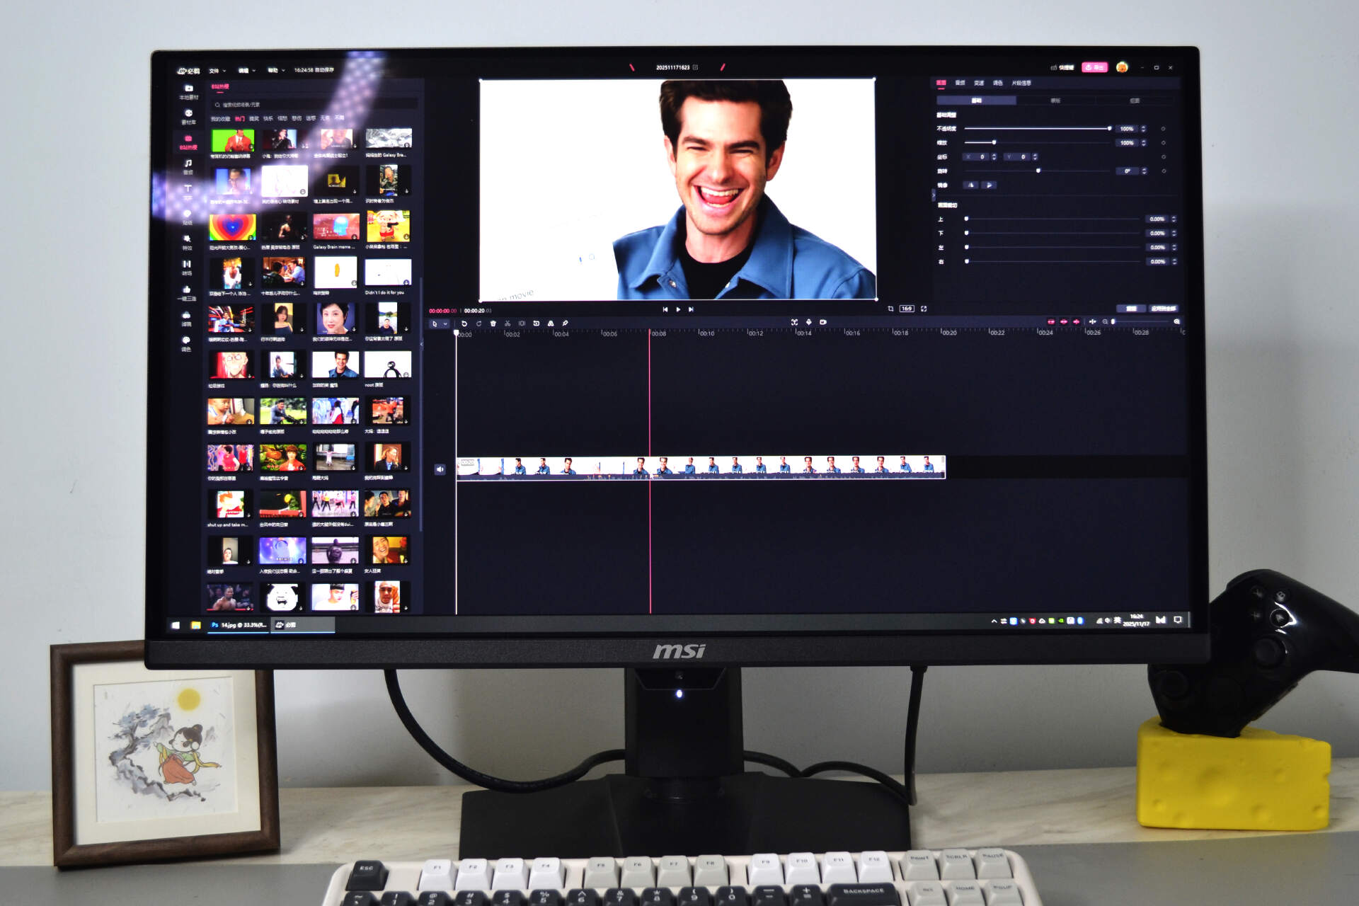Mute the video track speaker icon
The height and width of the screenshot is (906, 1359).
440,469
